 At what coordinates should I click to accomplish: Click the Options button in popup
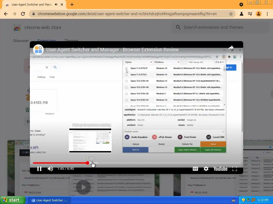136,144
